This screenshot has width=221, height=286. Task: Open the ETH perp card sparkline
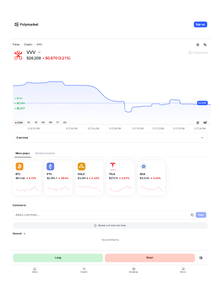point(58,189)
